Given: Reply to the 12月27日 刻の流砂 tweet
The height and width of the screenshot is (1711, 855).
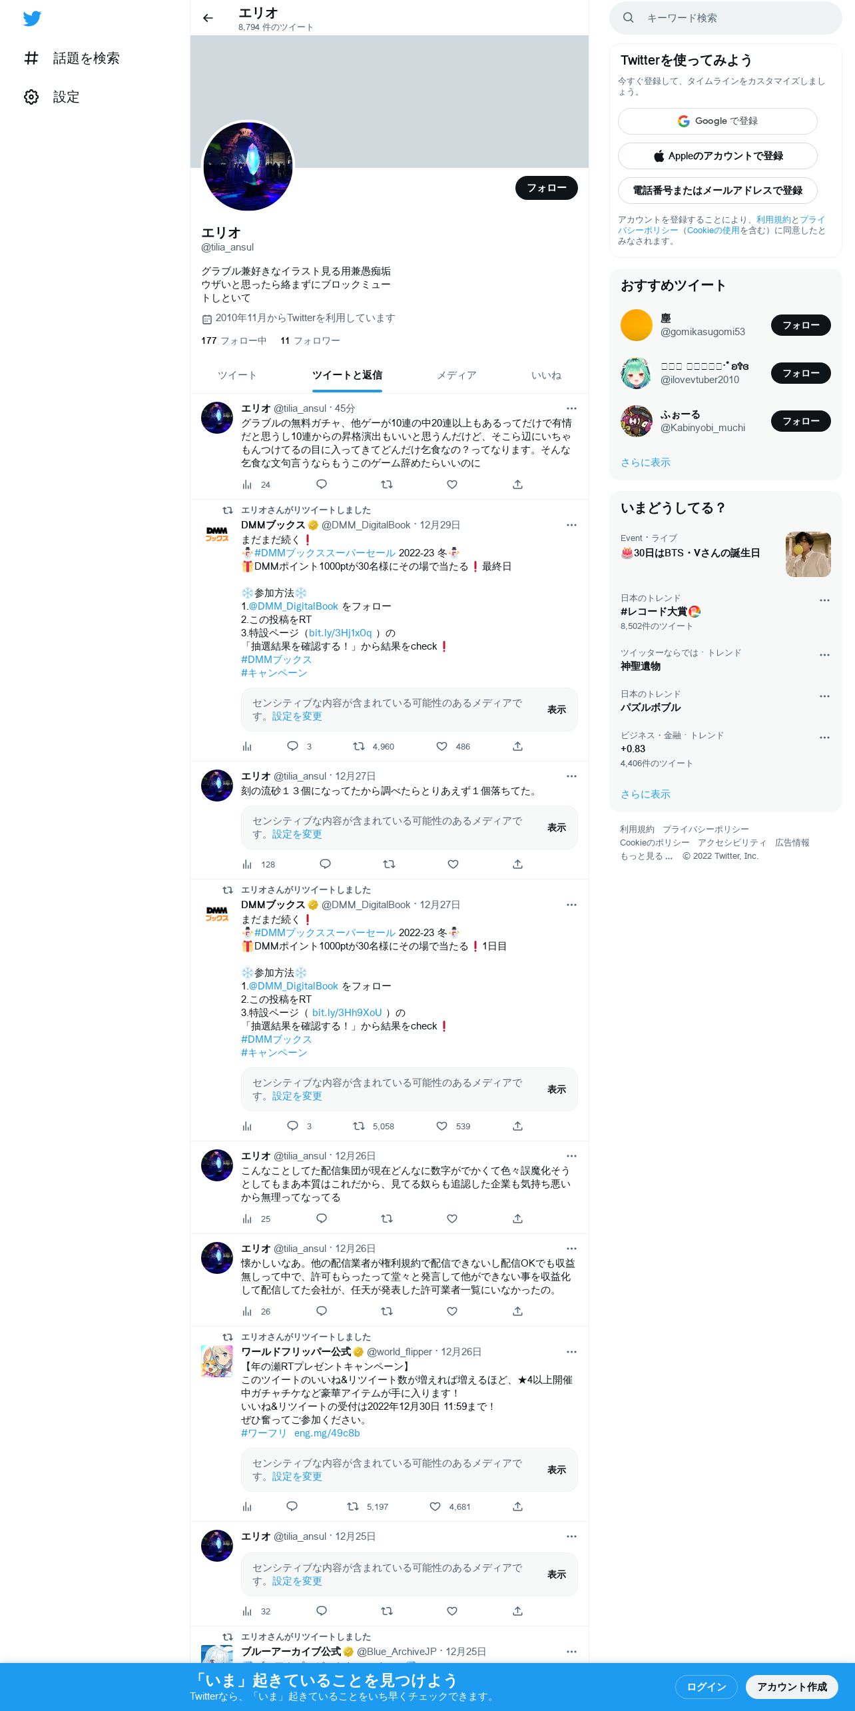Looking at the screenshot, I should pyautogui.click(x=325, y=864).
